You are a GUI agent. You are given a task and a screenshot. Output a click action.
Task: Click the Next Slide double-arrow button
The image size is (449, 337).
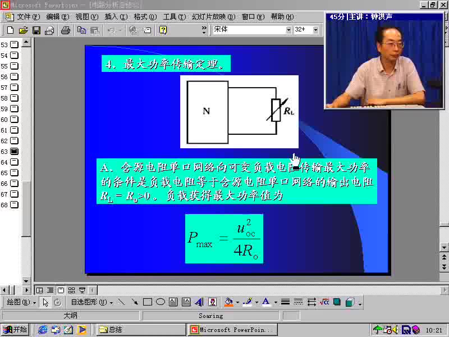tap(444, 267)
